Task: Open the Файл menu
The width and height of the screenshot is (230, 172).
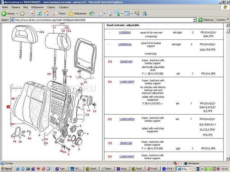Action: 5,7
